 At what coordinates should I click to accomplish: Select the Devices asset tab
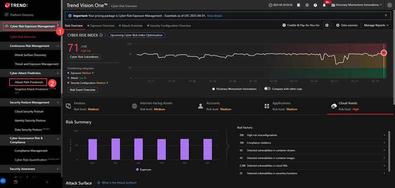pos(95,106)
